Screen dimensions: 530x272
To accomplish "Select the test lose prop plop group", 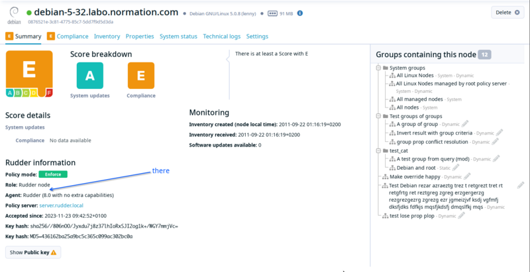I will point(411,216).
